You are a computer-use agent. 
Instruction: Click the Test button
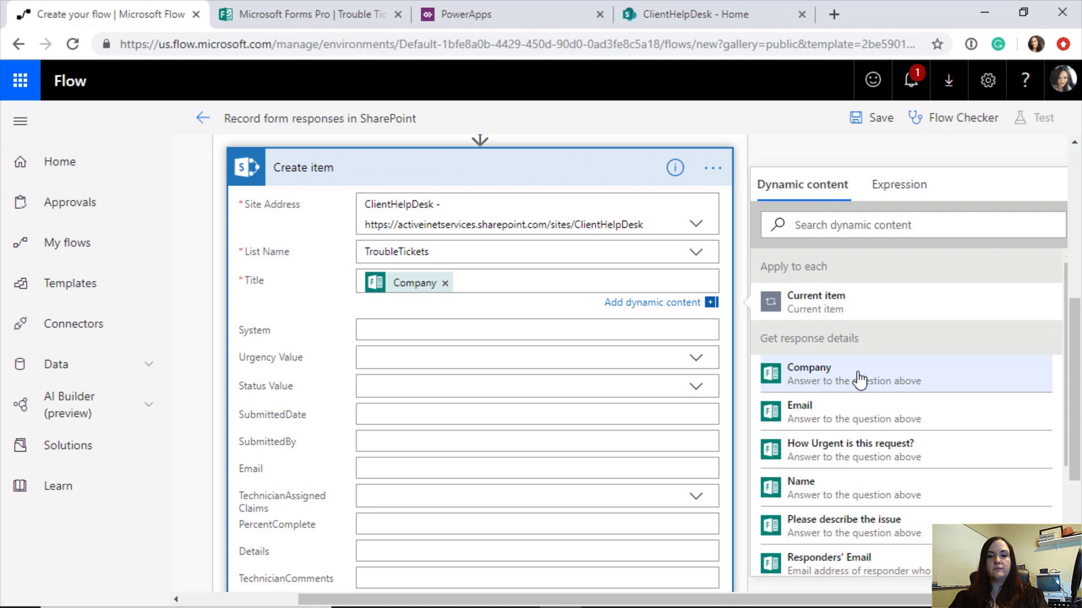tap(1034, 118)
